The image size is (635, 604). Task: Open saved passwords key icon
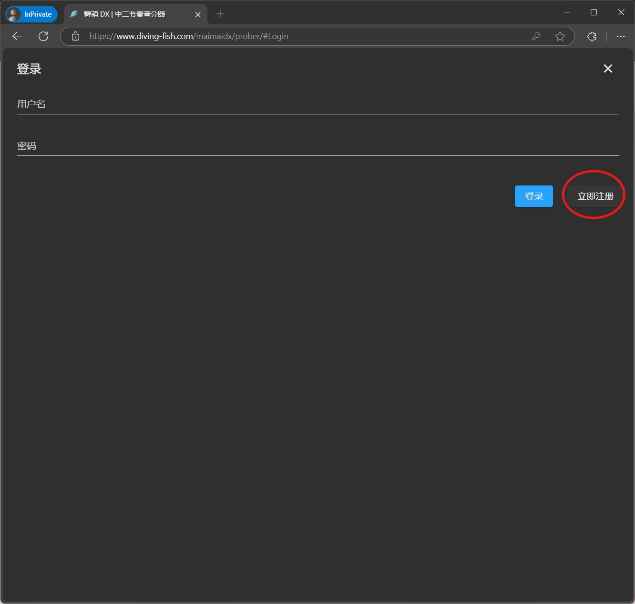536,36
